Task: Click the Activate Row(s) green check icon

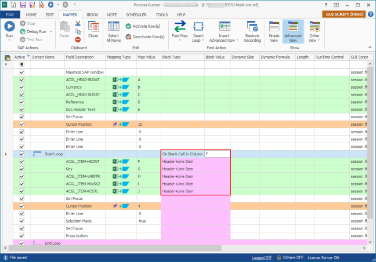Action: [x=128, y=26]
